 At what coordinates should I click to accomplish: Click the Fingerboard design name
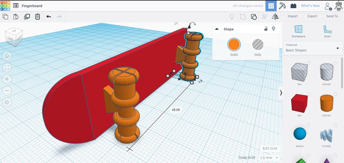click(32, 6)
